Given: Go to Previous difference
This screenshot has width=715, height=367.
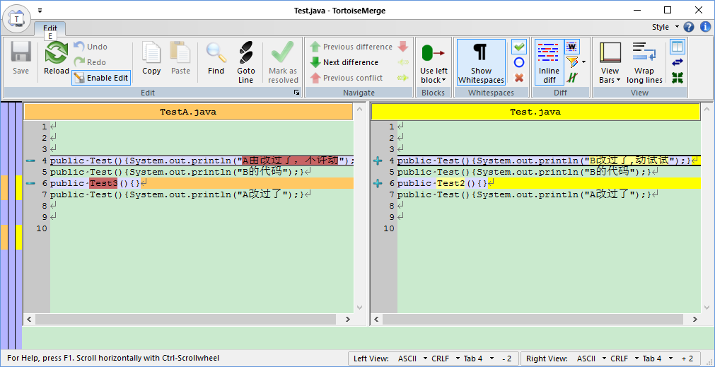Looking at the screenshot, I should click(x=351, y=47).
